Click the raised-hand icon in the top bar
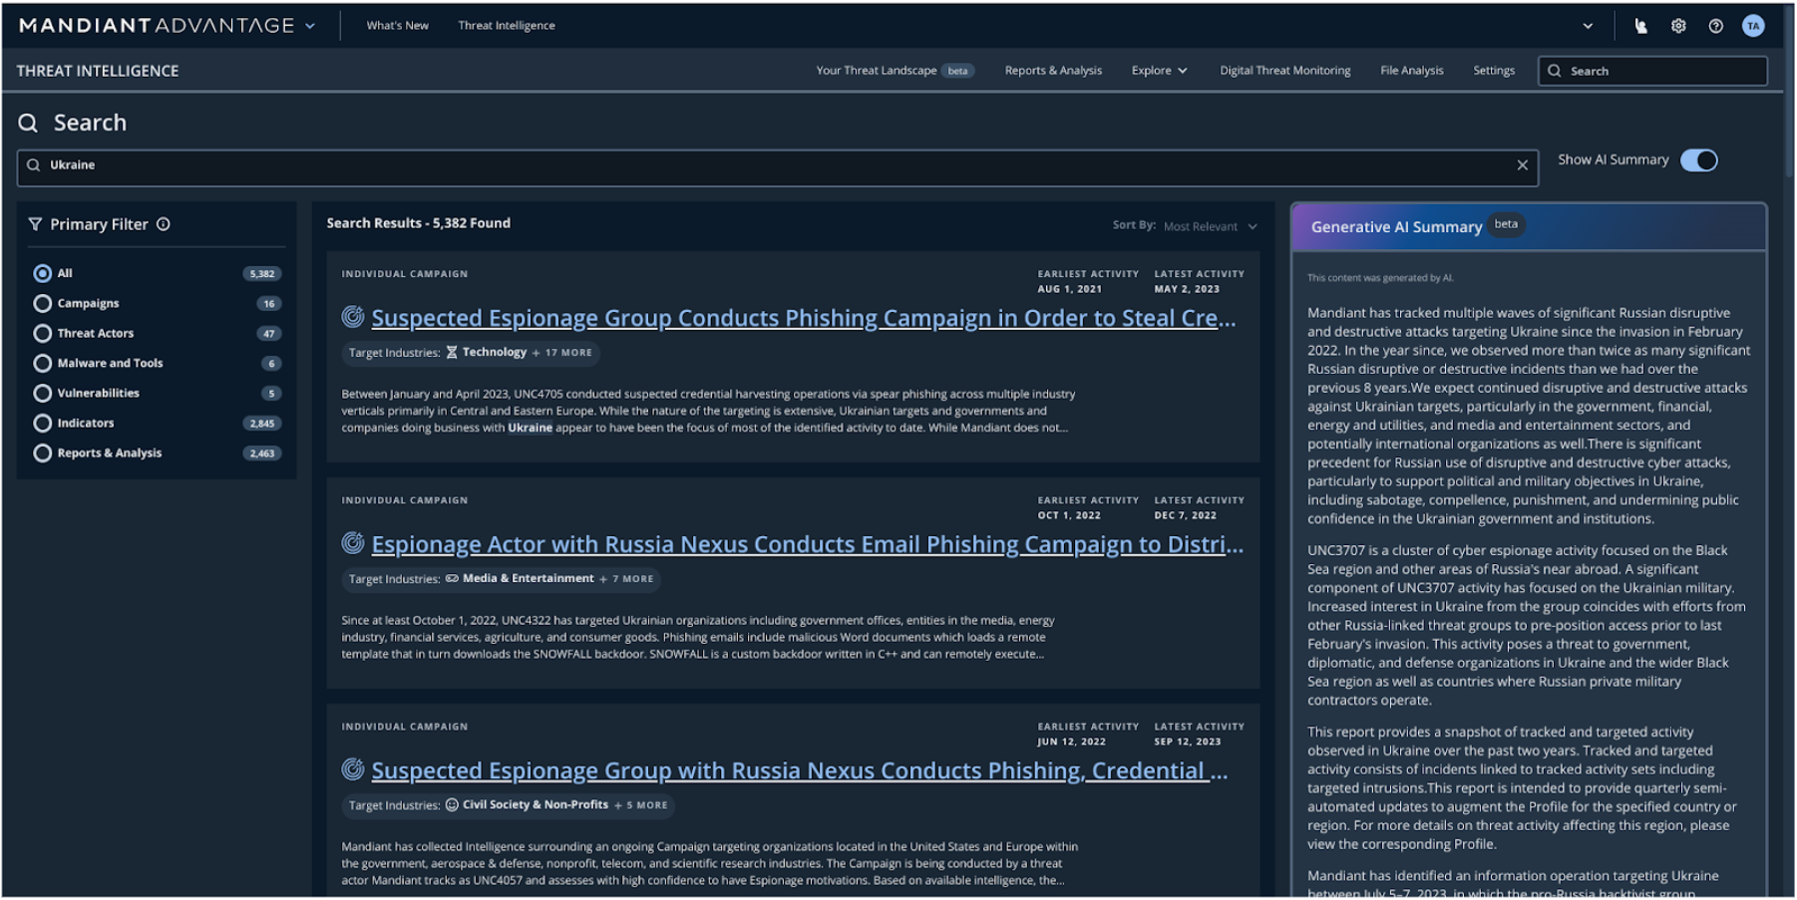Image resolution: width=1797 pixels, height=900 pixels. point(1640,26)
